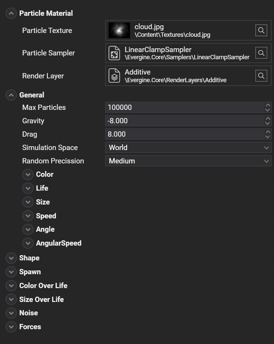Expand the AngularSpeed subsection
The height and width of the screenshot is (344, 274).
click(x=28, y=243)
